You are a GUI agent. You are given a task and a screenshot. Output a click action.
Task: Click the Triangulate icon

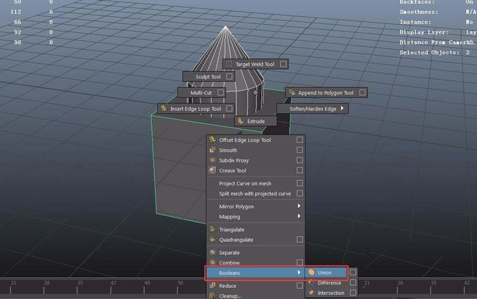212,229
